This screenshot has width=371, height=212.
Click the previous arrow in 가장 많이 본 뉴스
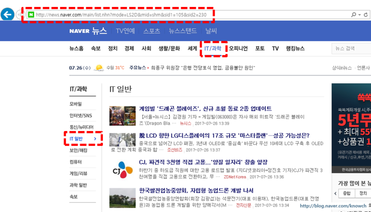[x=335, y=193]
